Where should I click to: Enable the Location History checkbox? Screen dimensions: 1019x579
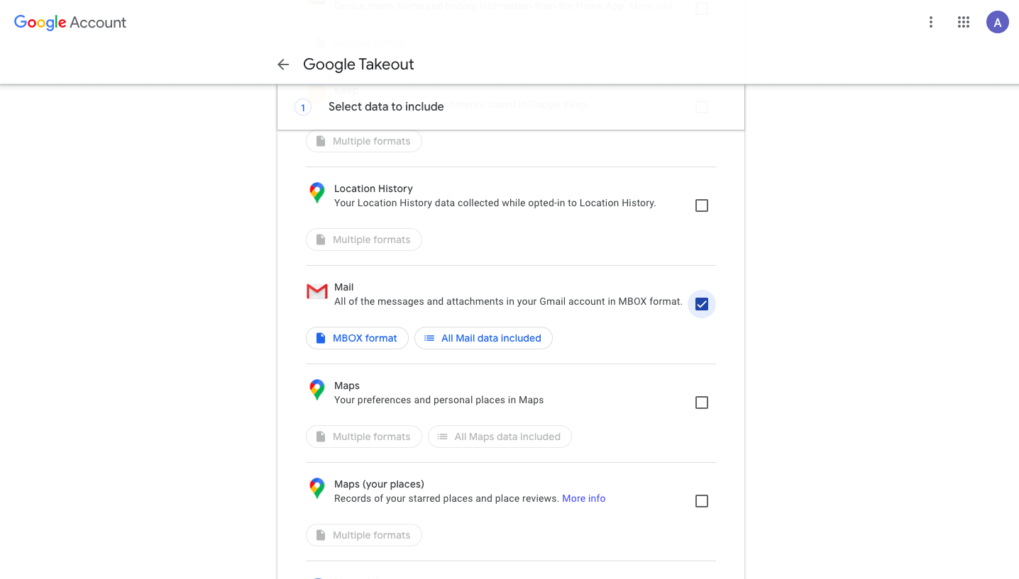coord(702,206)
